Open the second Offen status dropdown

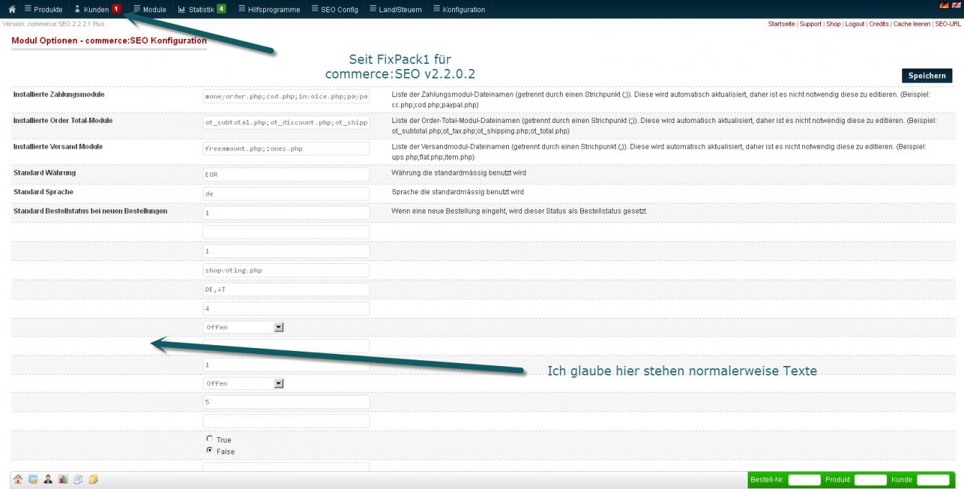click(x=244, y=383)
